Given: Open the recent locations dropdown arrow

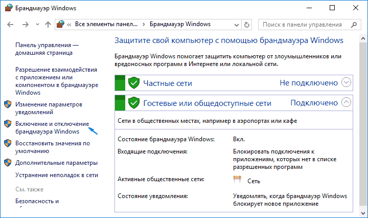Looking at the screenshot, I should tap(37, 25).
